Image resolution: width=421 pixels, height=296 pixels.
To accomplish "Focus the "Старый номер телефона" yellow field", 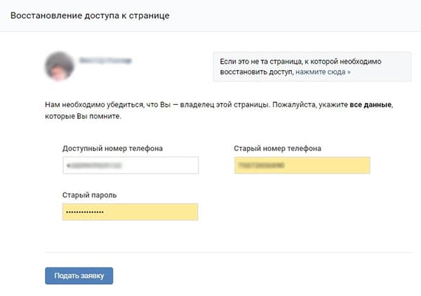I will coord(302,165).
